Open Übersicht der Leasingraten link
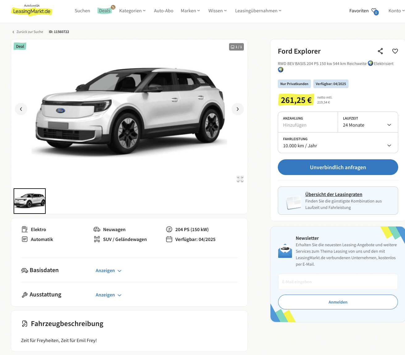 (334, 194)
